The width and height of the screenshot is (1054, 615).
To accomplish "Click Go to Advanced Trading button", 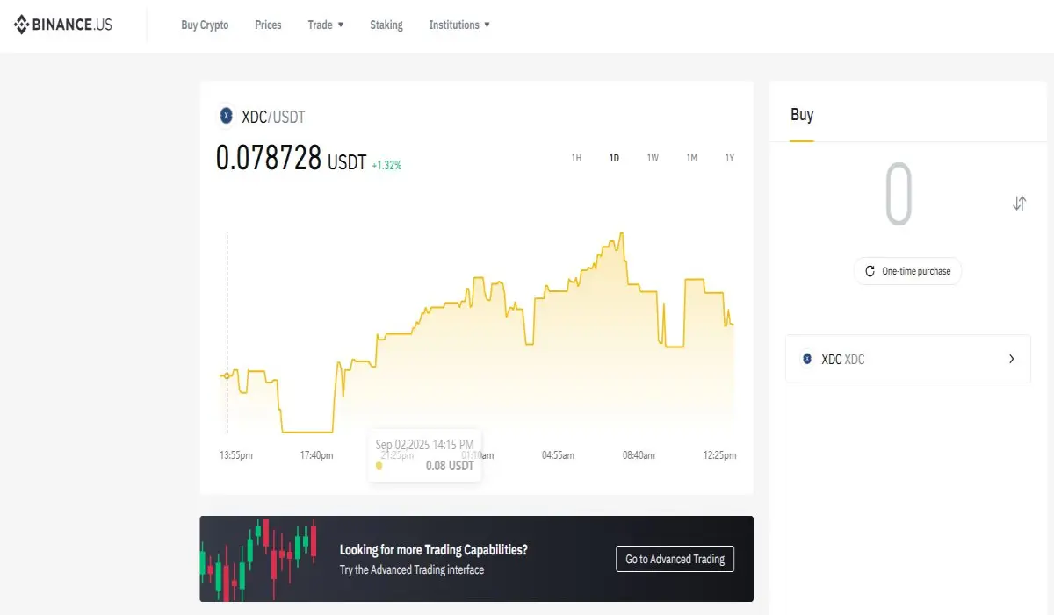I will click(x=675, y=559).
